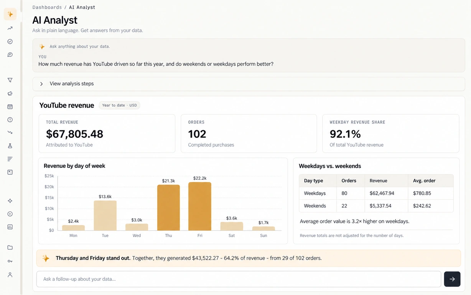Click the $22.2k label above Friday bar
Image resolution: width=471 pixels, height=295 pixels.
[x=200, y=178]
